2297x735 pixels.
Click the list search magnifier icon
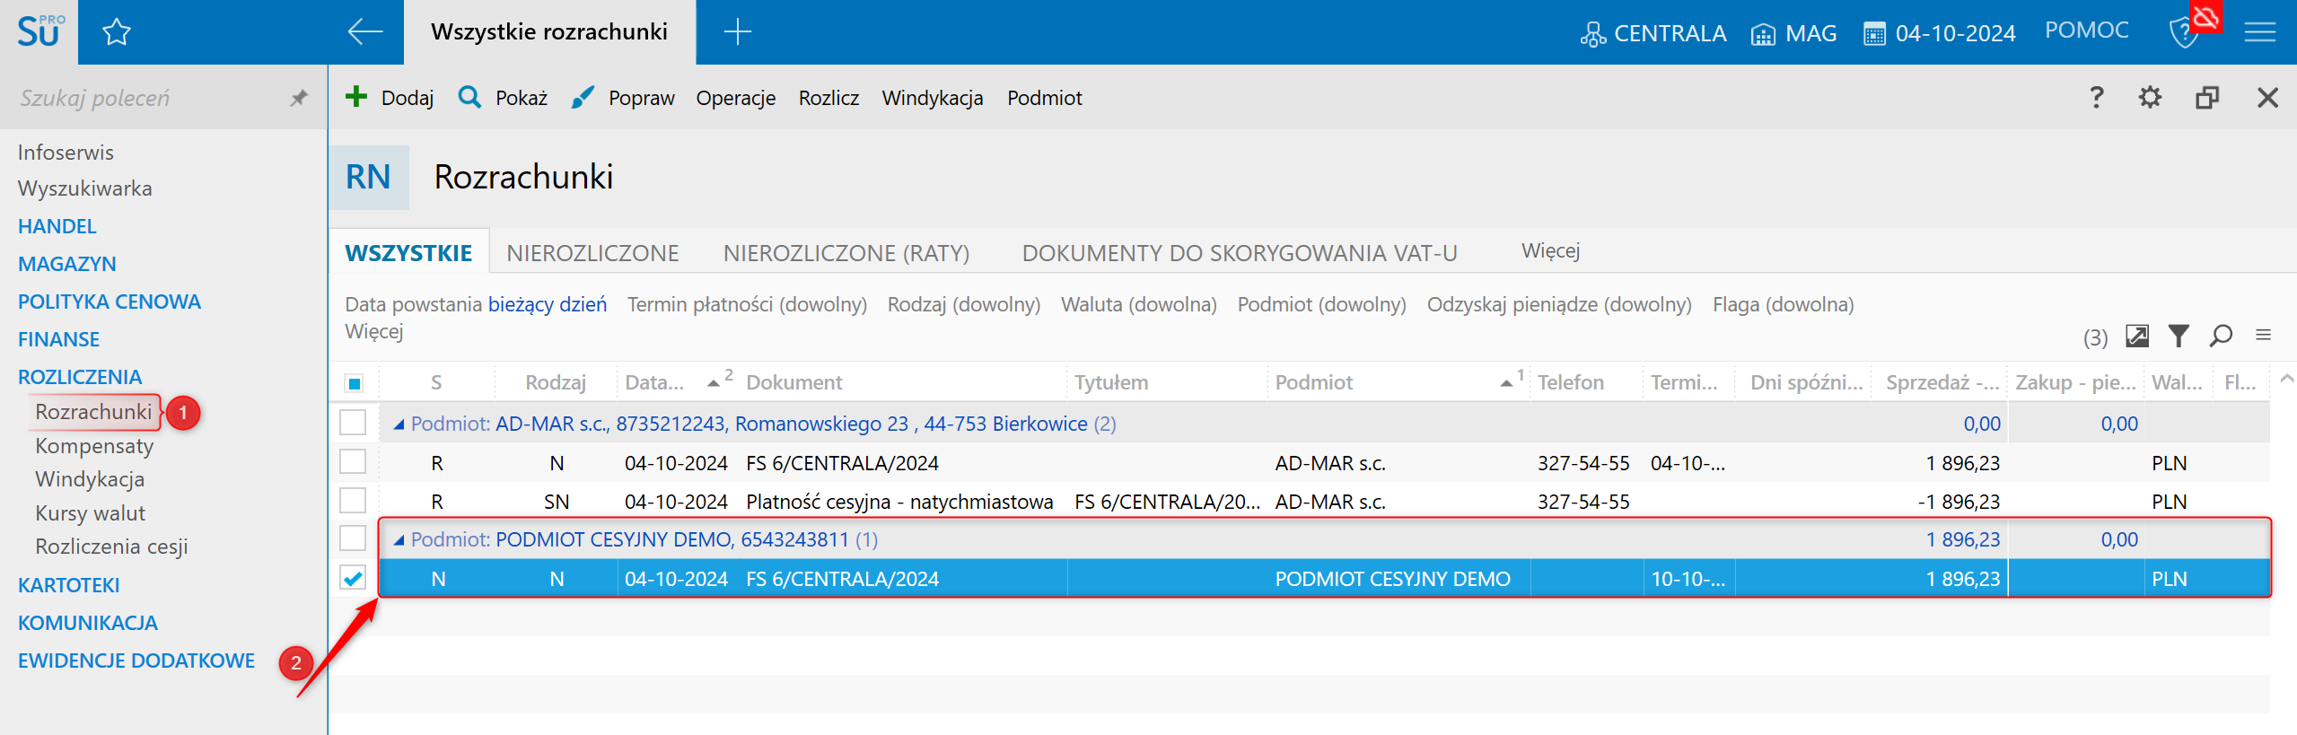pos(2222,336)
